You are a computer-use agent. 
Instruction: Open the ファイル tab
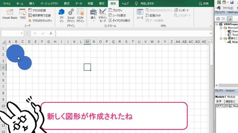tap(7, 3)
